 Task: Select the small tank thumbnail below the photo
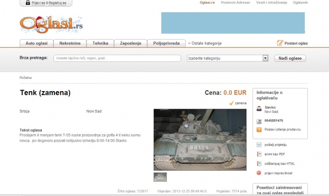pos(160,177)
